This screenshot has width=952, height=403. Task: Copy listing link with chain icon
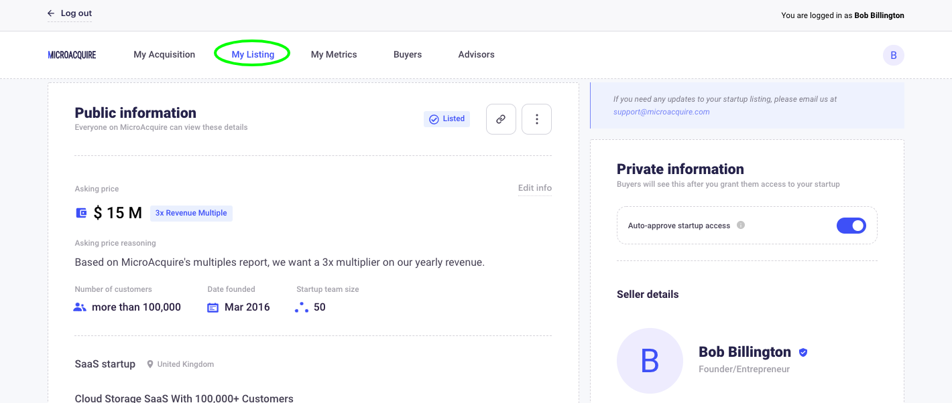coord(501,119)
